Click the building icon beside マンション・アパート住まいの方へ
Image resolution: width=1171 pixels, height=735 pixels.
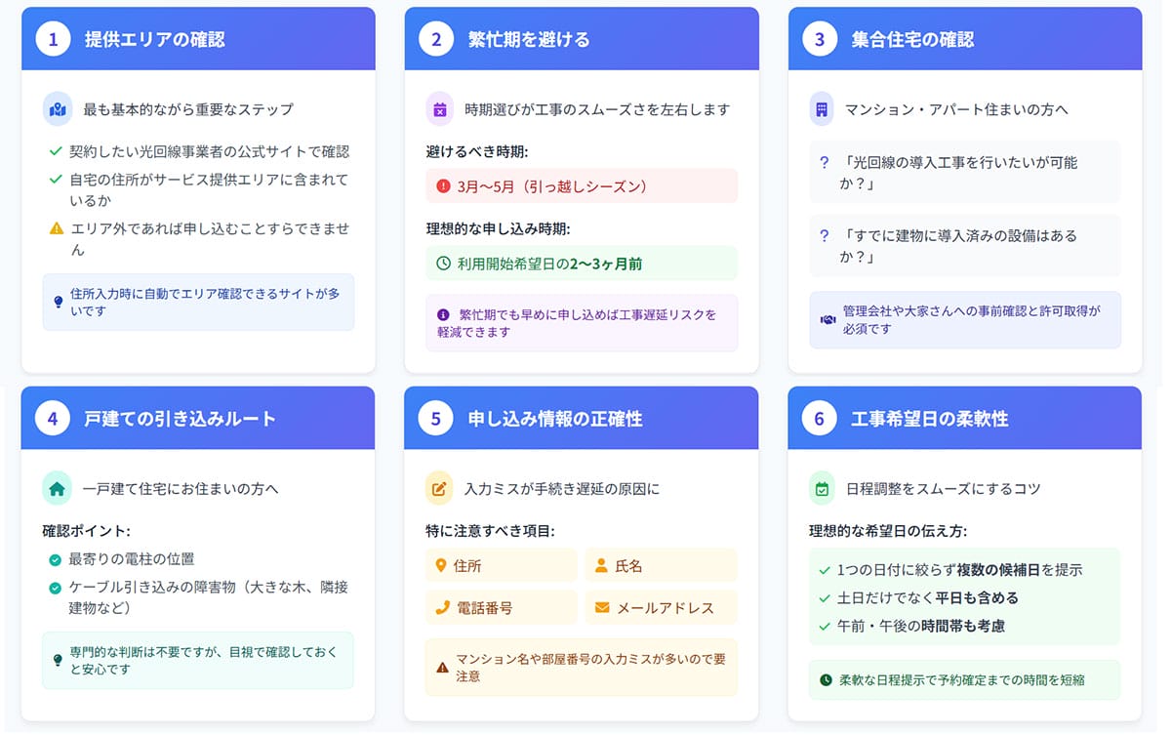pos(822,109)
